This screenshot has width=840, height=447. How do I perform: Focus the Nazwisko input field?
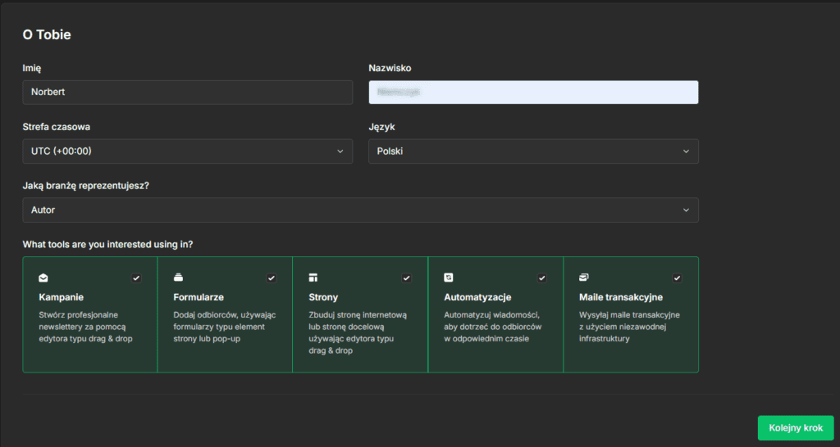(533, 93)
